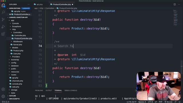Change PHP language mode in status bar
The width and height of the screenshot is (183, 103).
tap(160, 102)
